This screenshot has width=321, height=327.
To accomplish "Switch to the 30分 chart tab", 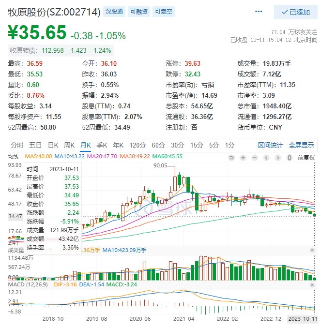I will [x=177, y=145].
